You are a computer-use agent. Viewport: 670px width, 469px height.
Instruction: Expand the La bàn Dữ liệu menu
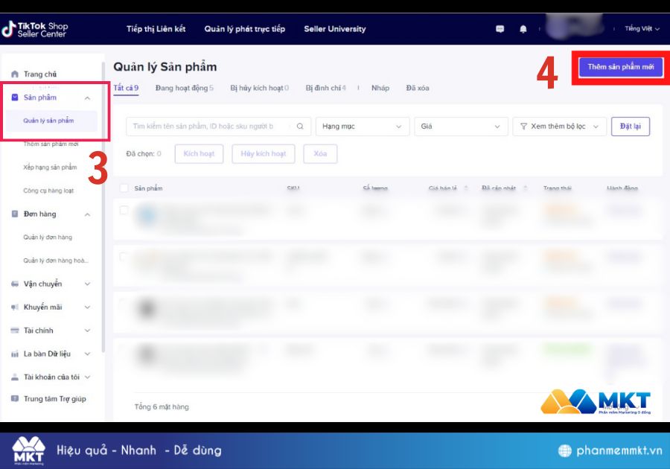pyautogui.click(x=87, y=354)
